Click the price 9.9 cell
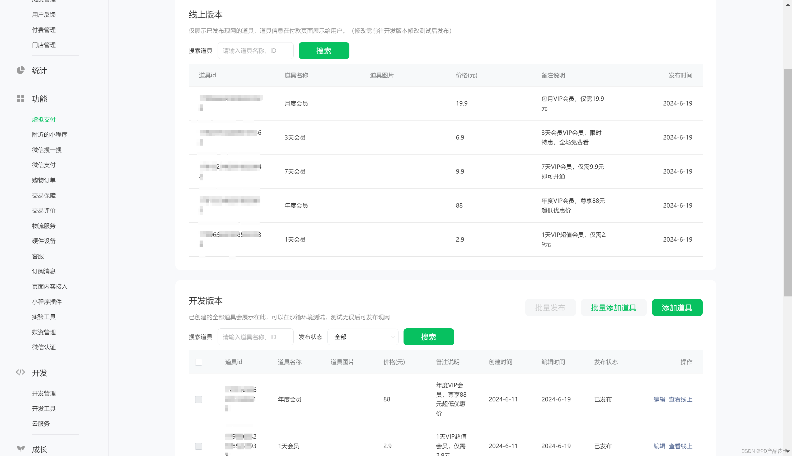Viewport: 792px width, 456px height. (x=460, y=172)
